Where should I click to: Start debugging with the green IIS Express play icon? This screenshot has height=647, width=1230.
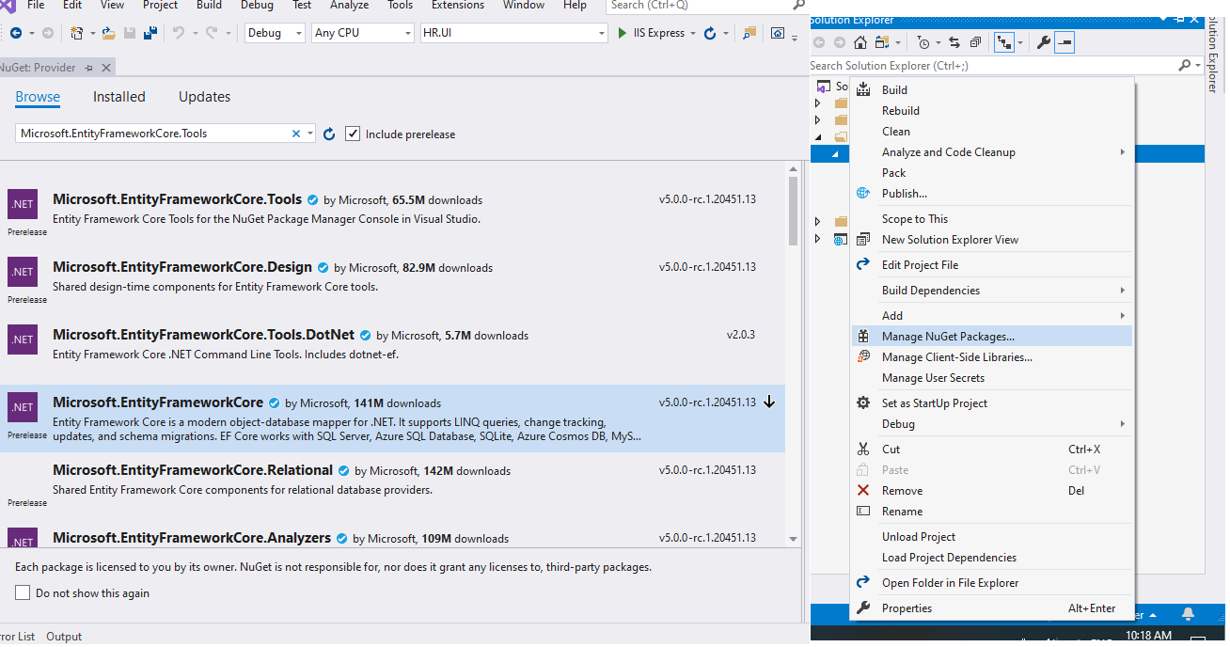click(x=623, y=33)
